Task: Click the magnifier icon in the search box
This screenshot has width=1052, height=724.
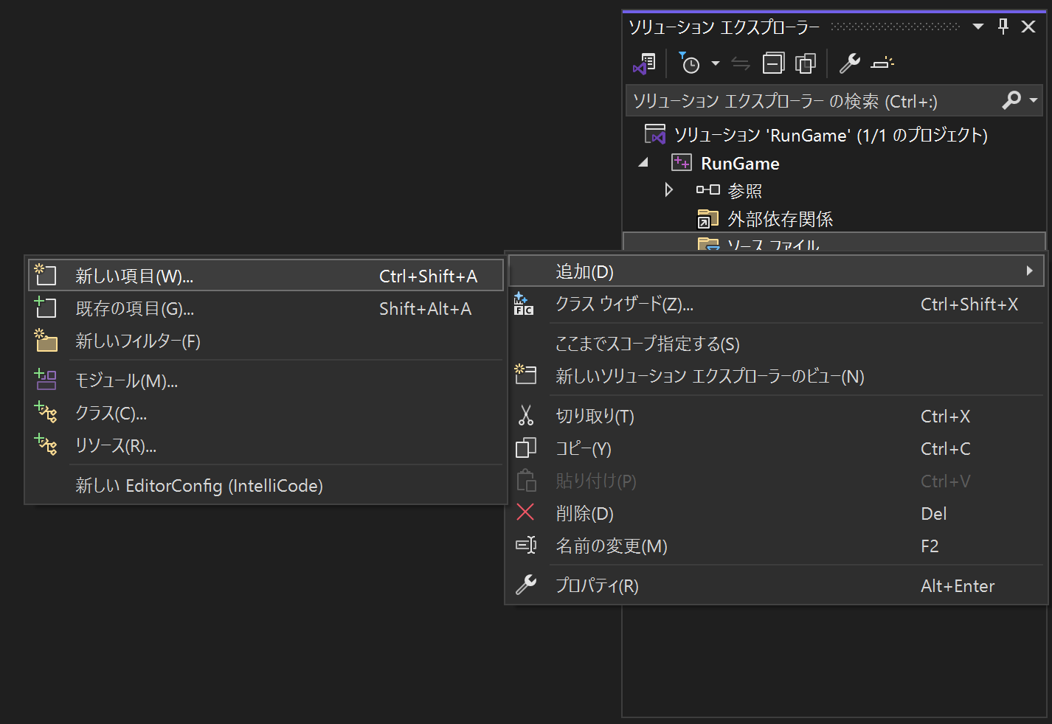Action: (1011, 100)
